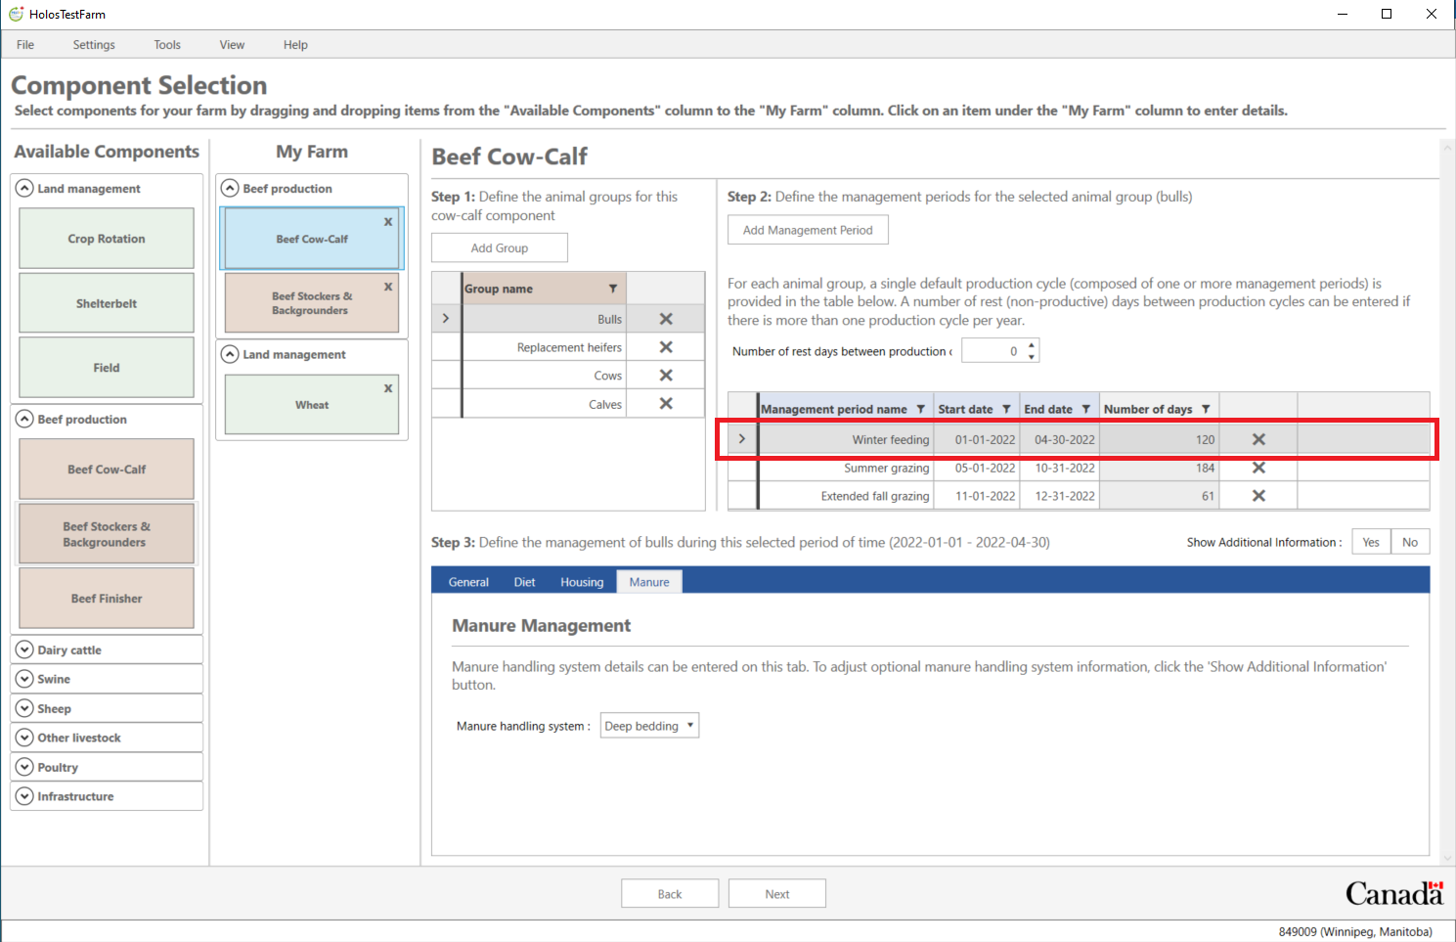
Task: Open the Settings menu
Action: click(94, 45)
